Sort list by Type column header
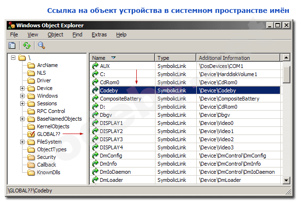The height and width of the screenshot is (202, 298). 176,57
